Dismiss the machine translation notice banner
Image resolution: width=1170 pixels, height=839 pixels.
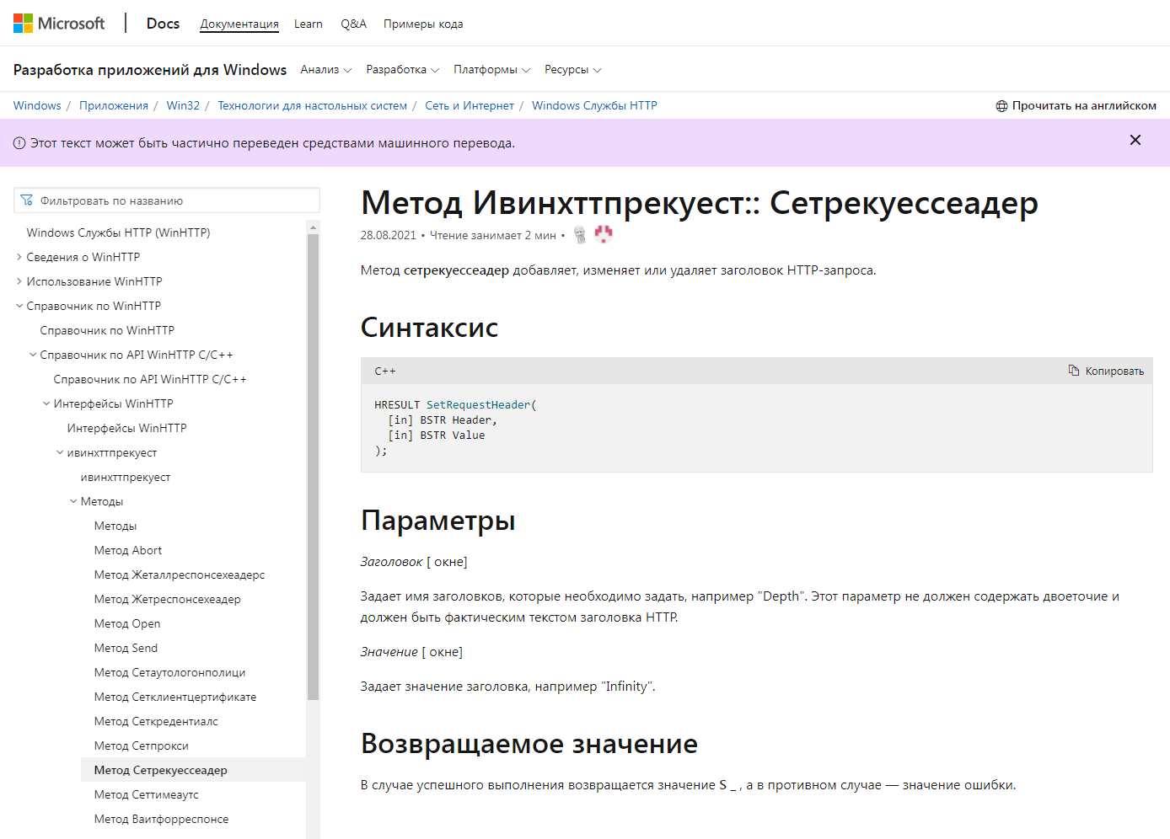point(1135,141)
